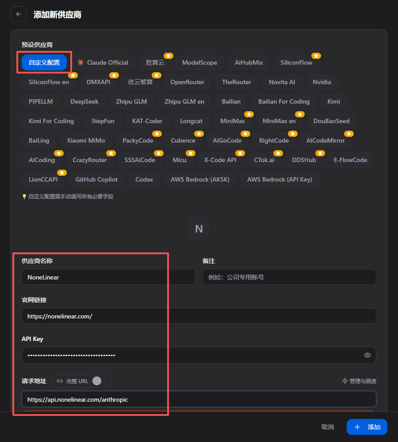Toggle the 完整 URL switch

point(100,381)
